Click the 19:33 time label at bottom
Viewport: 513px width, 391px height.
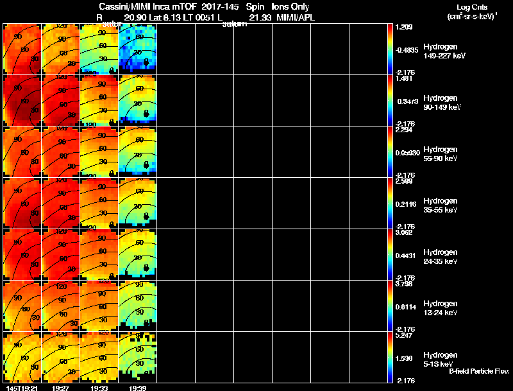pyautogui.click(x=99, y=388)
